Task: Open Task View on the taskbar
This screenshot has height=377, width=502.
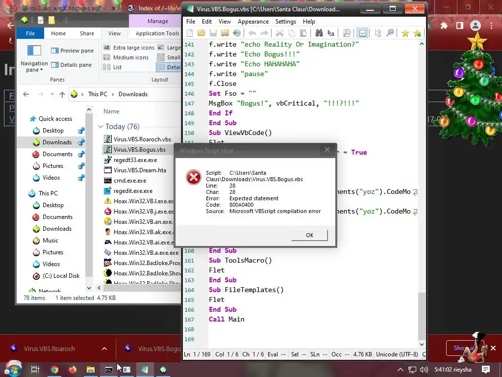Action: (x=35, y=370)
